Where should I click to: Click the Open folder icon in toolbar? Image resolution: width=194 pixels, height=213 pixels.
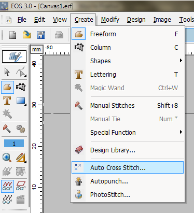26,35
